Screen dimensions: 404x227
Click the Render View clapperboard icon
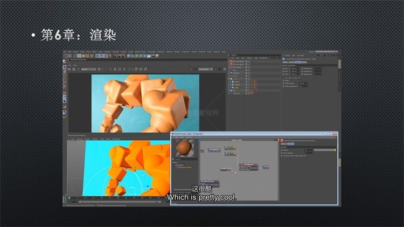click(x=114, y=56)
